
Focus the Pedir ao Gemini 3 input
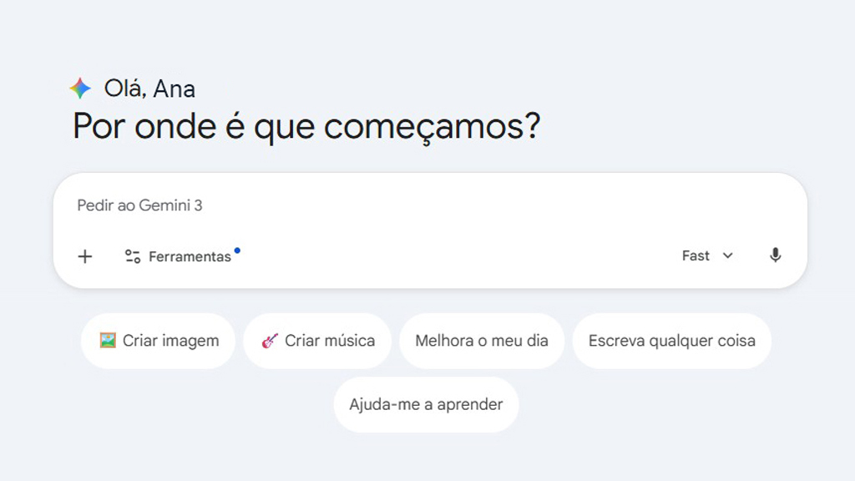point(334,205)
